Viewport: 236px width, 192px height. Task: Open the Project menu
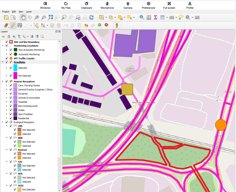pyautogui.click(x=5, y=12)
